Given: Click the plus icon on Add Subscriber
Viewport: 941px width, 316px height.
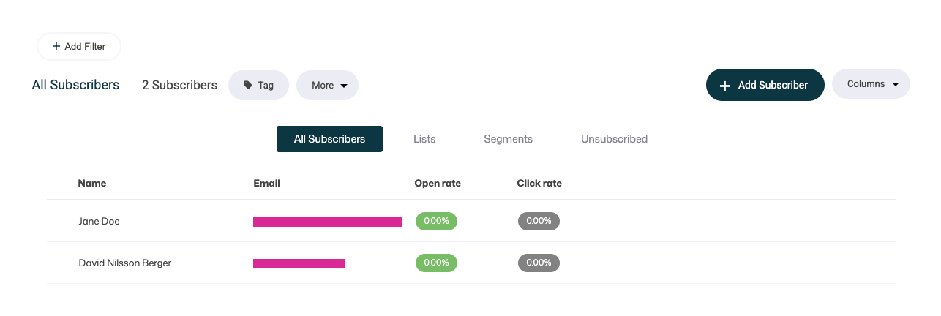Looking at the screenshot, I should (724, 86).
